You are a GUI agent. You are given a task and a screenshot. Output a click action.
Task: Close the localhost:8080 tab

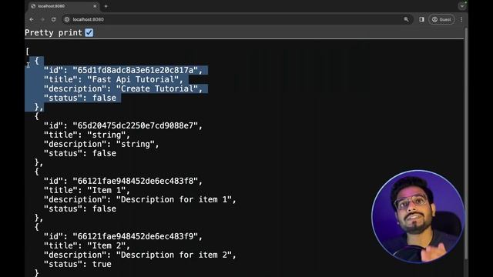[x=95, y=6]
